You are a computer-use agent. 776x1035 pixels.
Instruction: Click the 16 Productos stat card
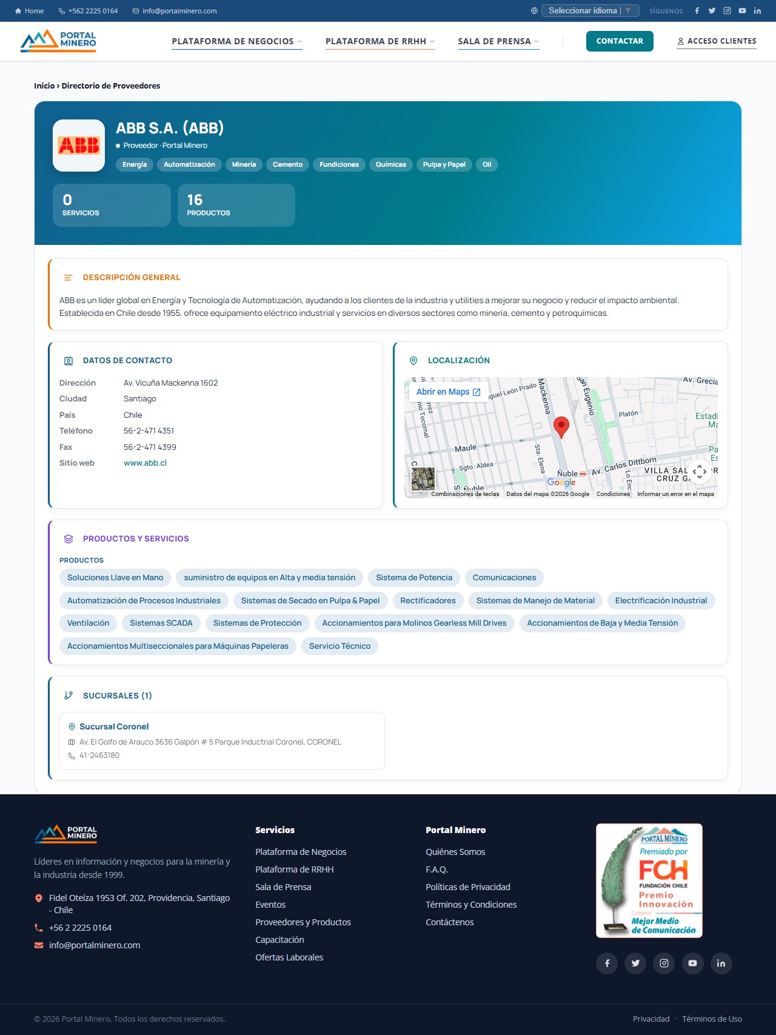tap(236, 206)
